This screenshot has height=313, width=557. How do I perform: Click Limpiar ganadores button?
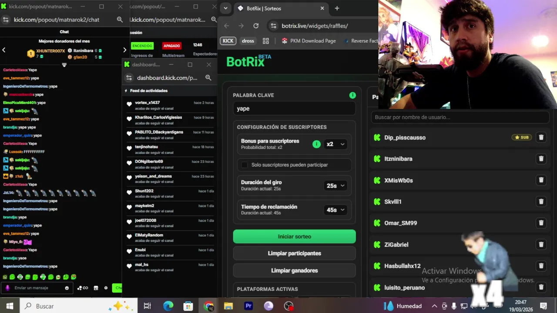294,270
